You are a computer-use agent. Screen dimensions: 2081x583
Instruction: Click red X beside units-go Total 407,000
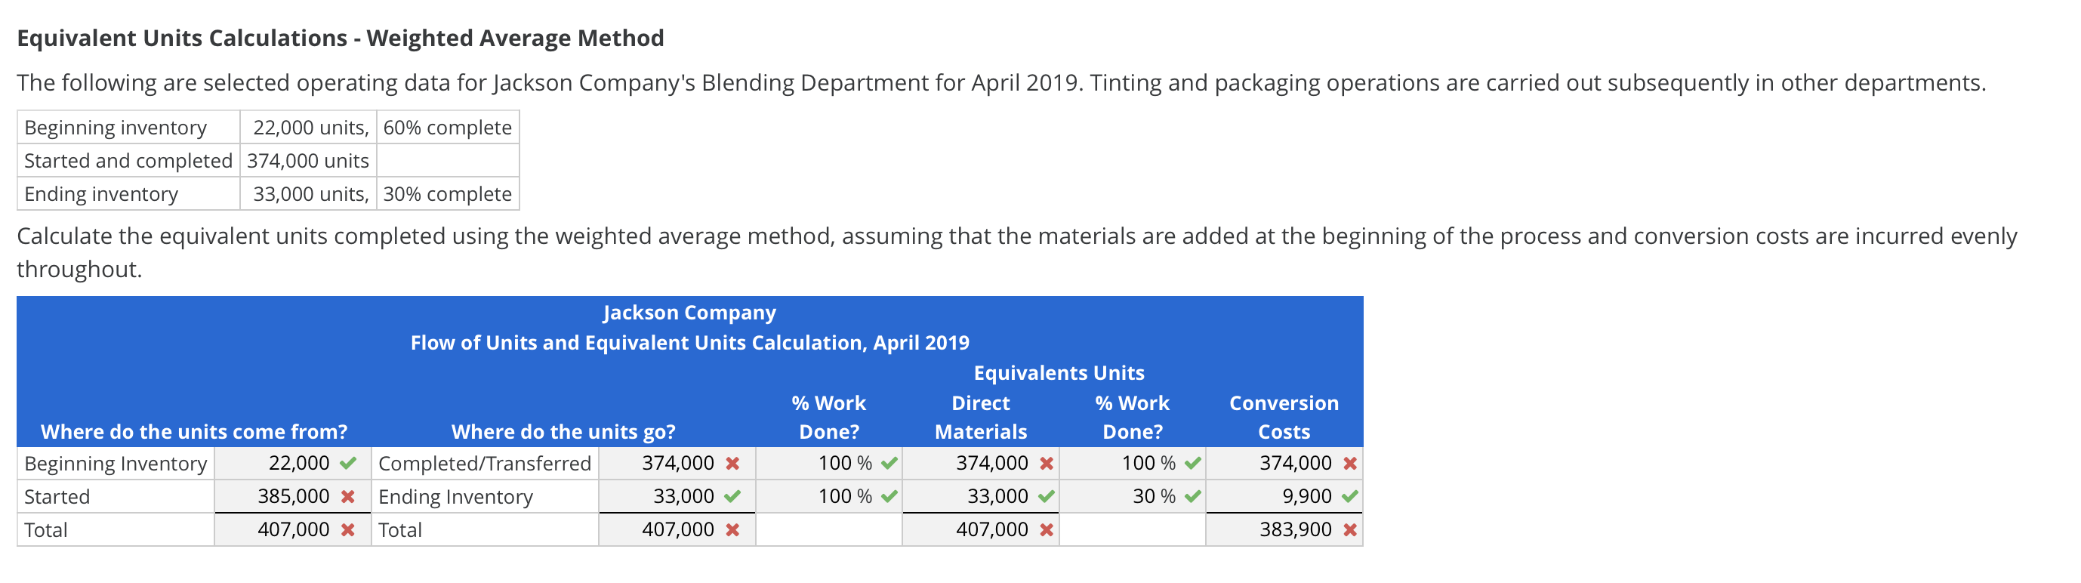(x=732, y=529)
